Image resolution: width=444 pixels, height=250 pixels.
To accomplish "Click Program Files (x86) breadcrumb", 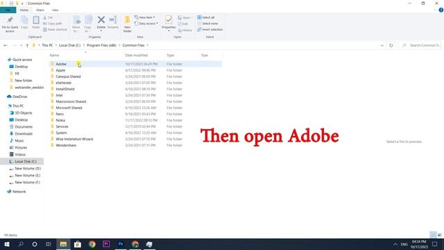I will tap(101, 45).
